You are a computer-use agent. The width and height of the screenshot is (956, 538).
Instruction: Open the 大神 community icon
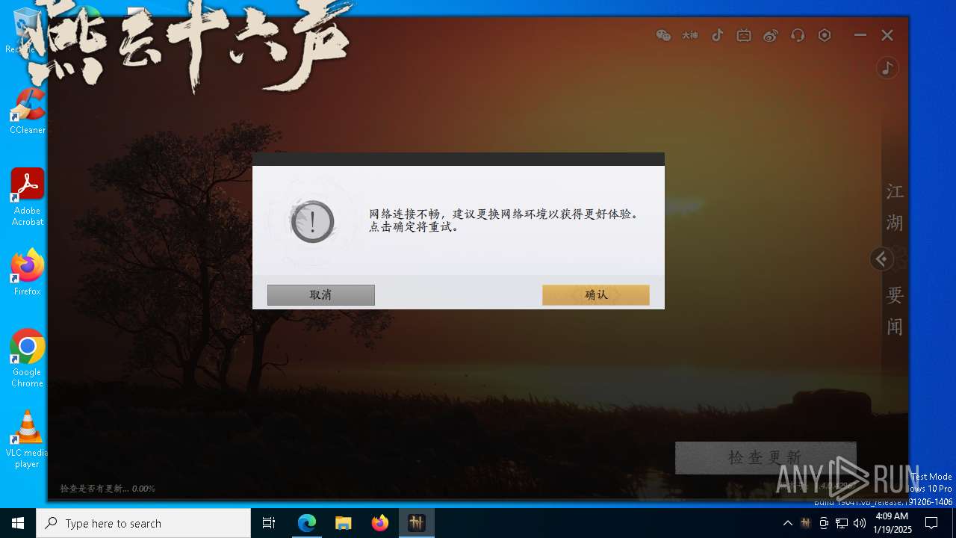coord(689,35)
